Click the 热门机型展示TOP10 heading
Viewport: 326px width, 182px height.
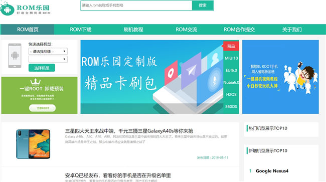click(x=268, y=128)
